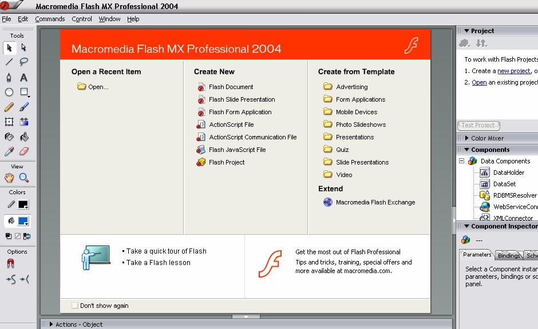Click the Project version control arrows icon
This screenshot has height=329, width=538.
481,43
